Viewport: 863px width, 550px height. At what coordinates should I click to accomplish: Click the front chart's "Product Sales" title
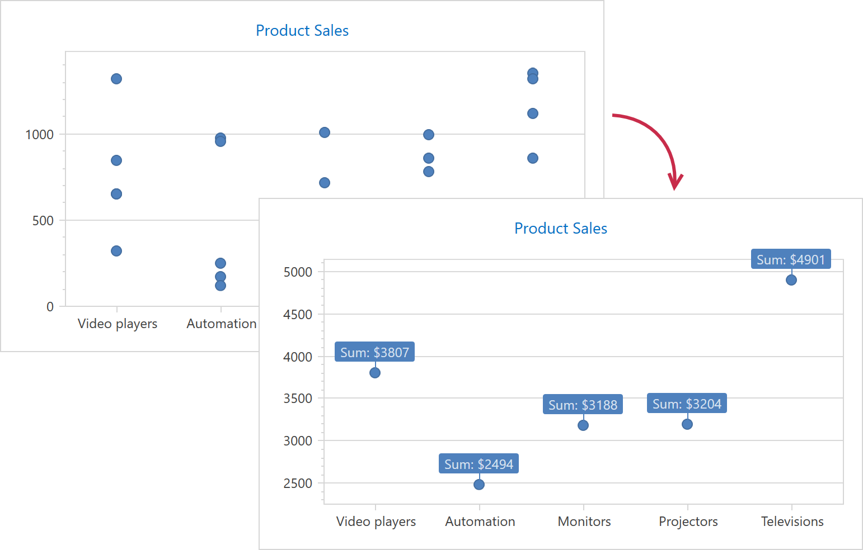pos(560,229)
